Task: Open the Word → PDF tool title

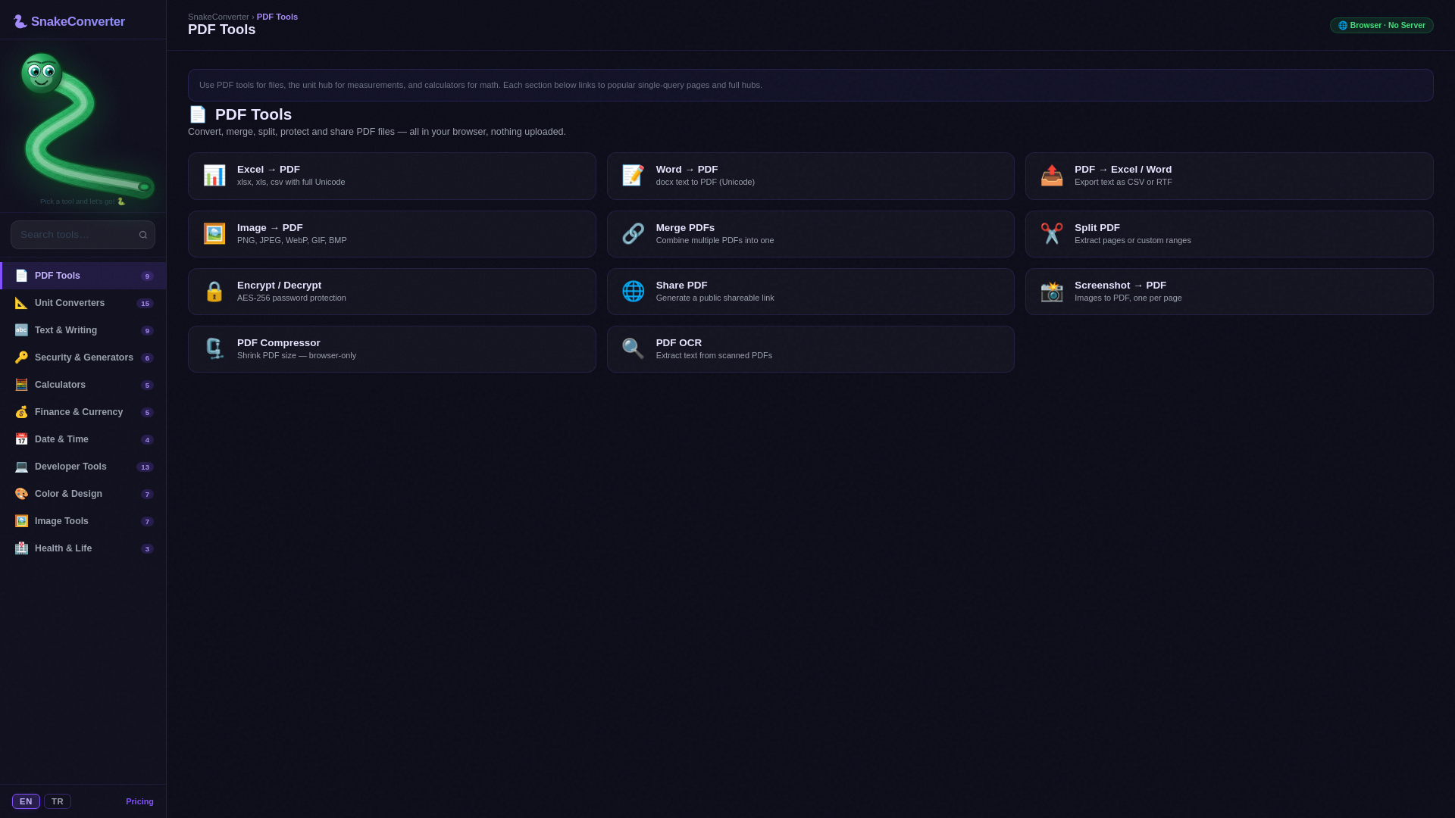Action: 687,170
